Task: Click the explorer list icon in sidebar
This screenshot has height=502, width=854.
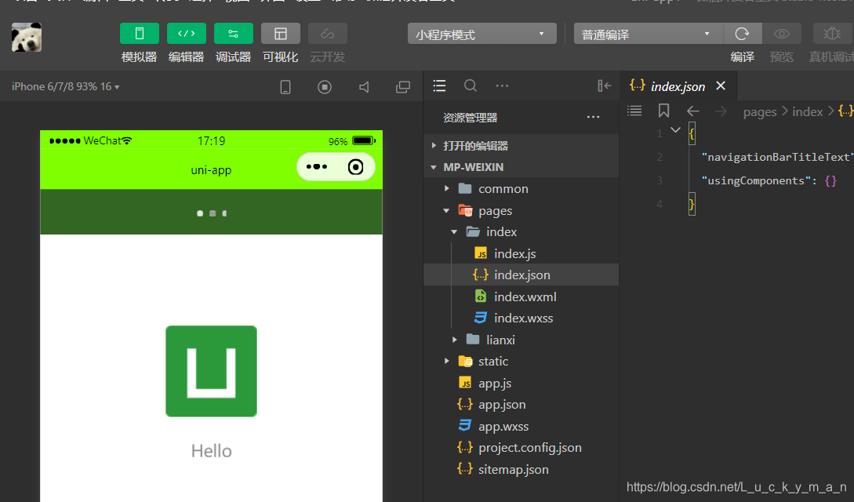Action: click(x=439, y=85)
